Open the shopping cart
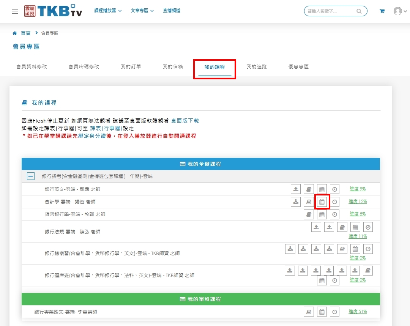This screenshot has height=326, width=410. [x=382, y=11]
